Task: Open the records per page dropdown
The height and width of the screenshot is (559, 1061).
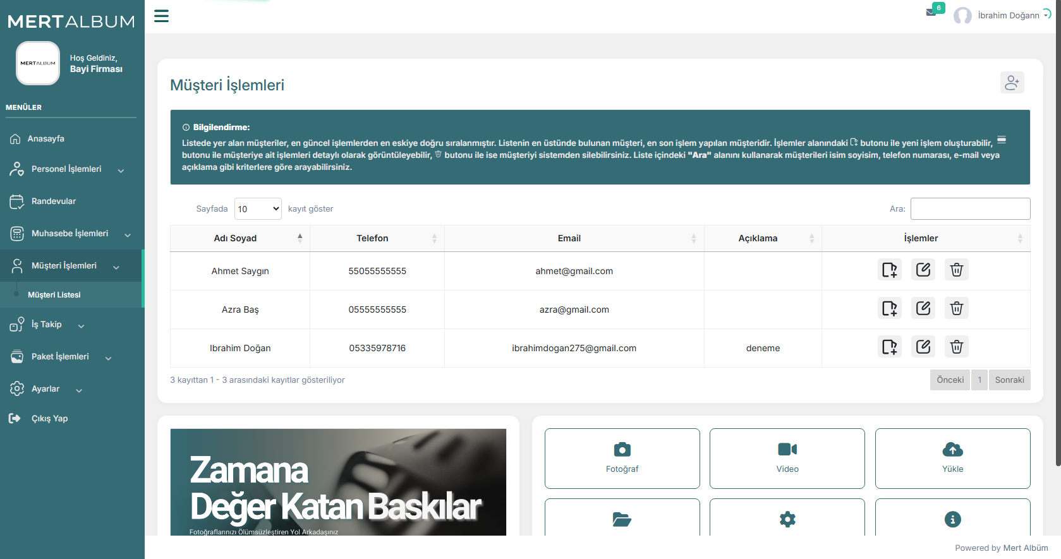Action: coord(258,209)
